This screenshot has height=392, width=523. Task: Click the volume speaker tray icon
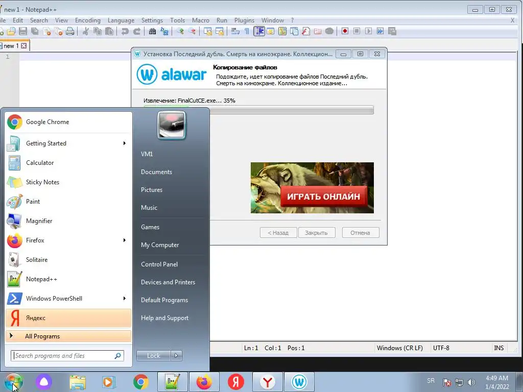point(471,382)
